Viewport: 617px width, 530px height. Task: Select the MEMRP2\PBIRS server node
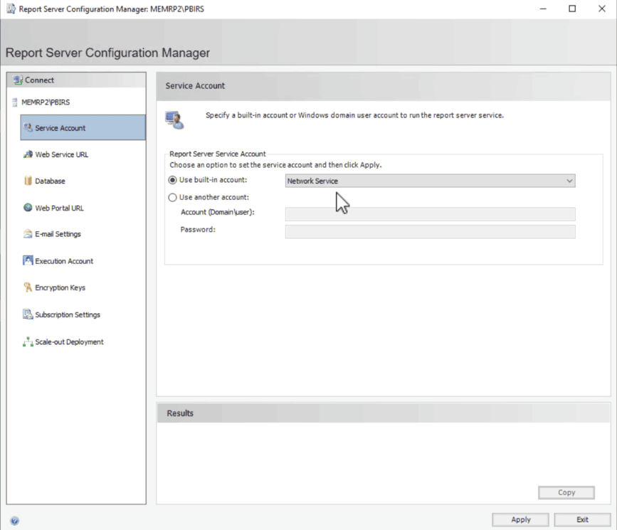pyautogui.click(x=46, y=102)
